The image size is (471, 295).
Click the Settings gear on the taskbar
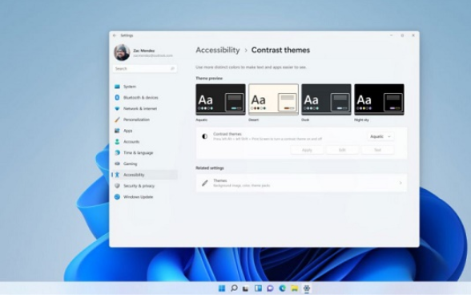[306, 289]
